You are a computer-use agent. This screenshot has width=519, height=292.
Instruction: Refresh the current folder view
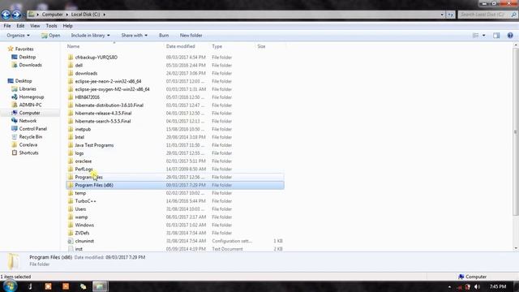click(x=451, y=15)
